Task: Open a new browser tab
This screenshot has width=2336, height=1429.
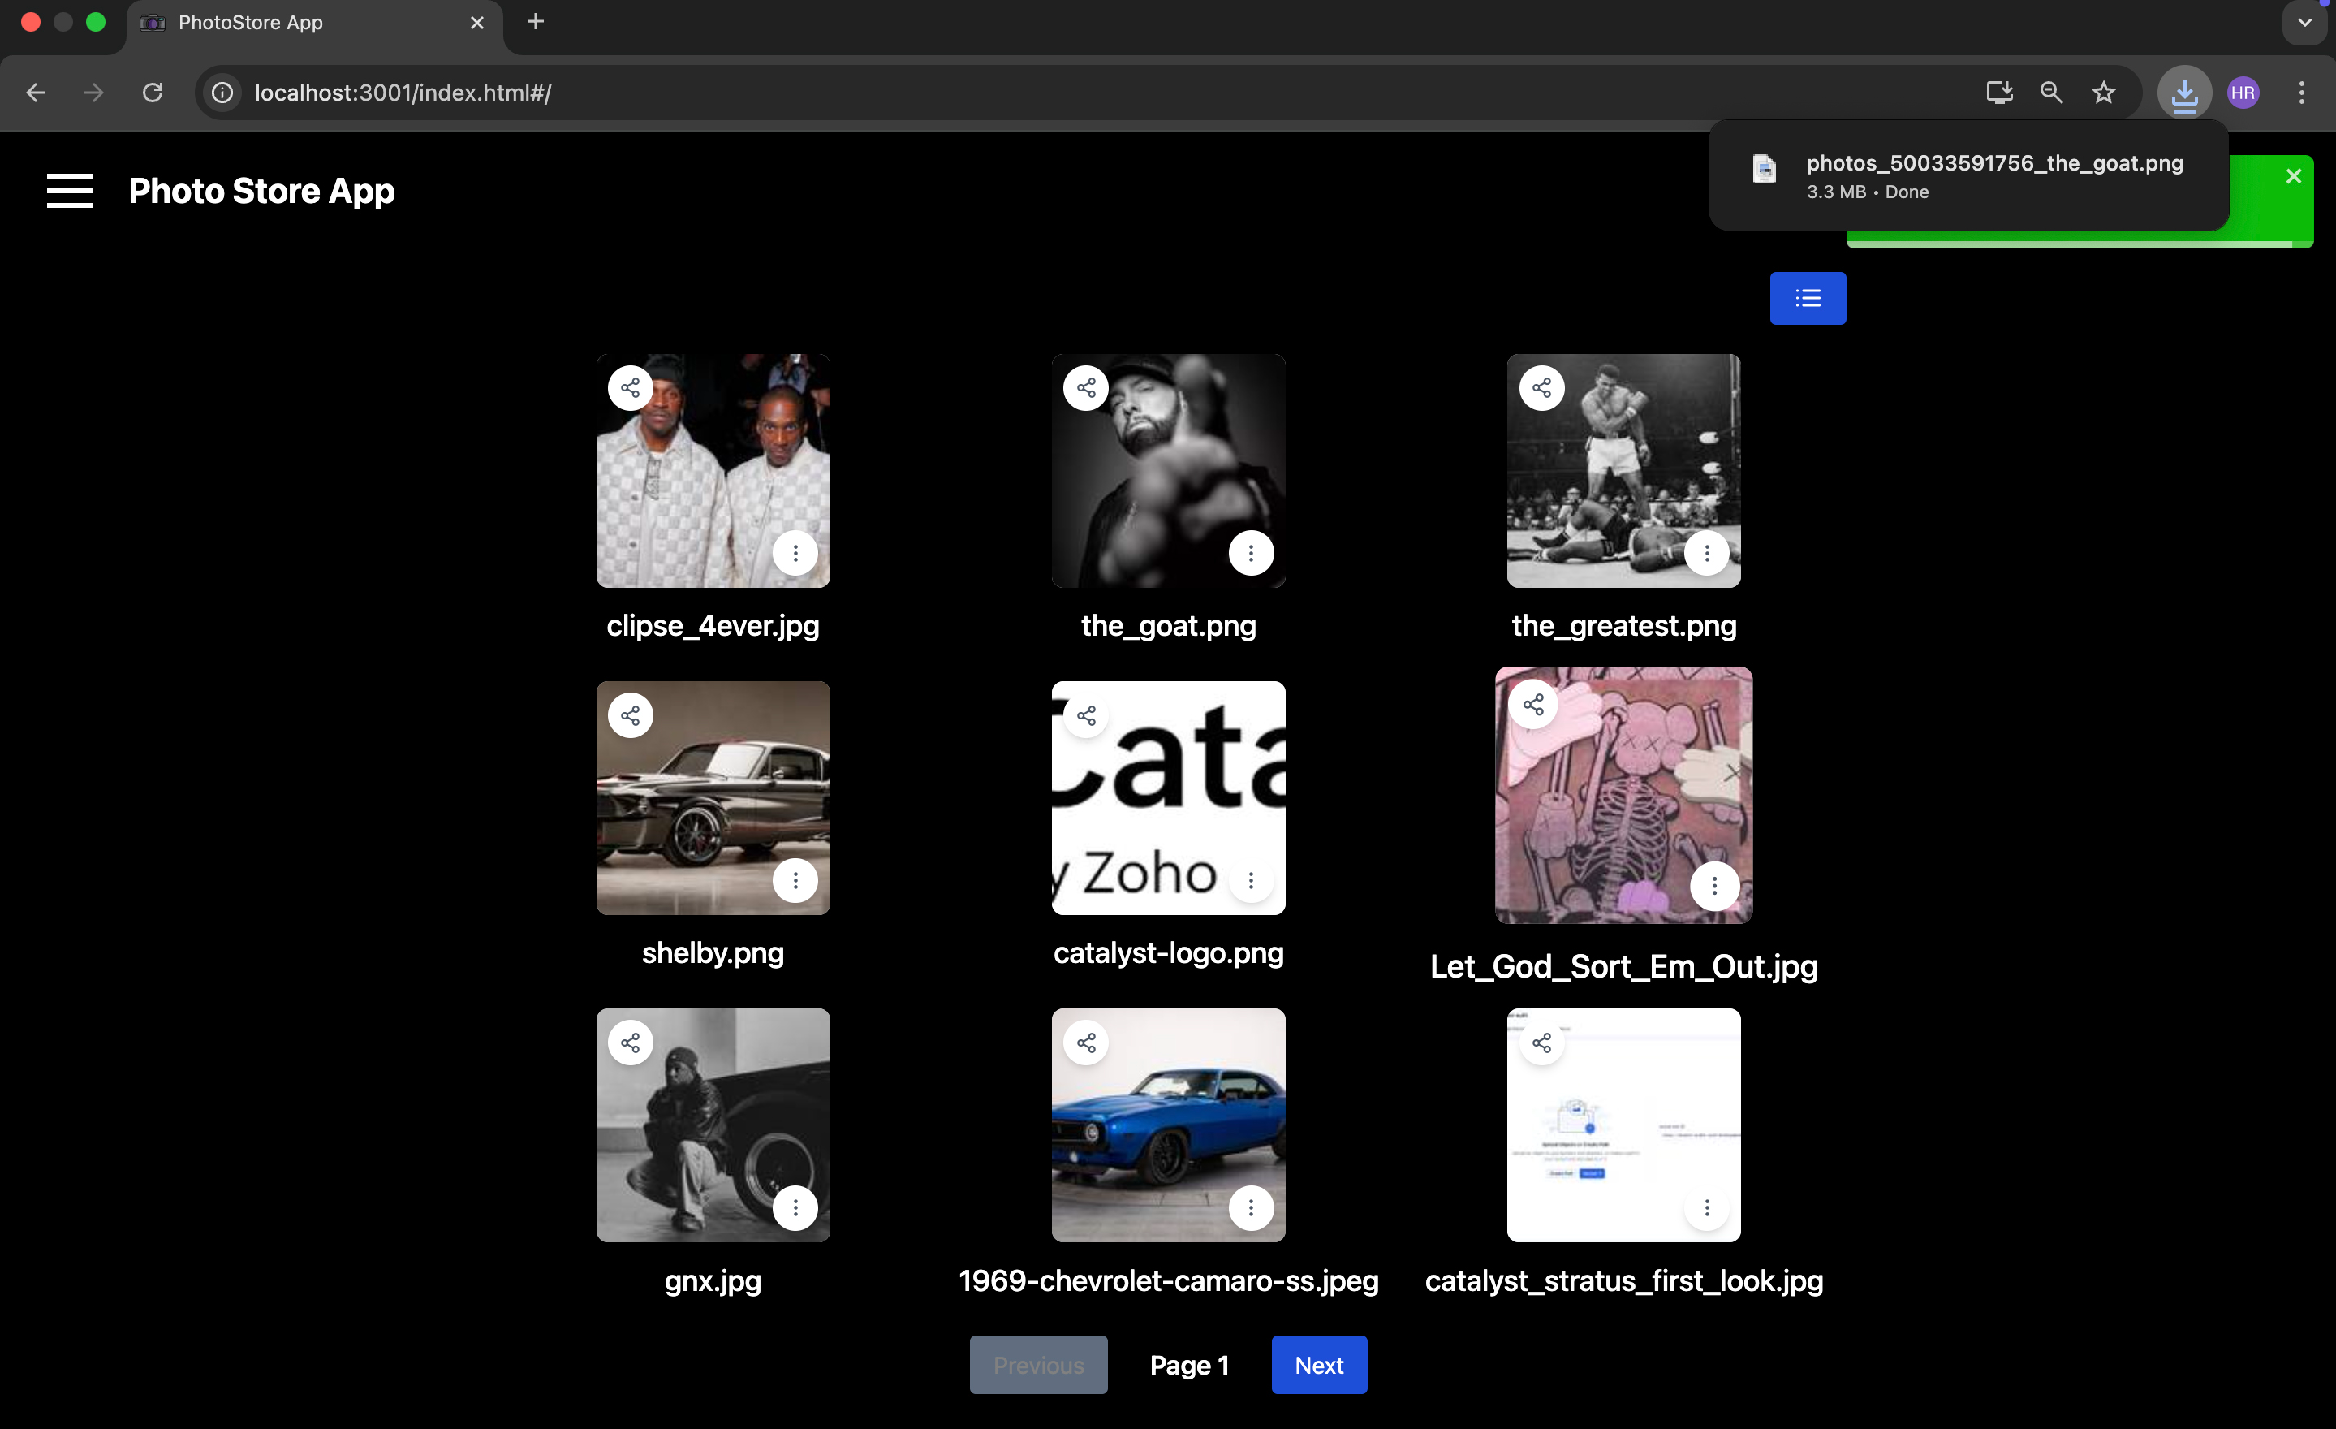Action: [x=536, y=22]
